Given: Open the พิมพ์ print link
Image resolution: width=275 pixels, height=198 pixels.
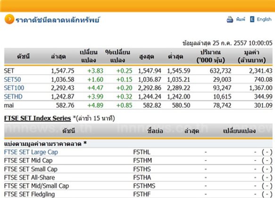Looking at the screenshot, I should point(241,19).
